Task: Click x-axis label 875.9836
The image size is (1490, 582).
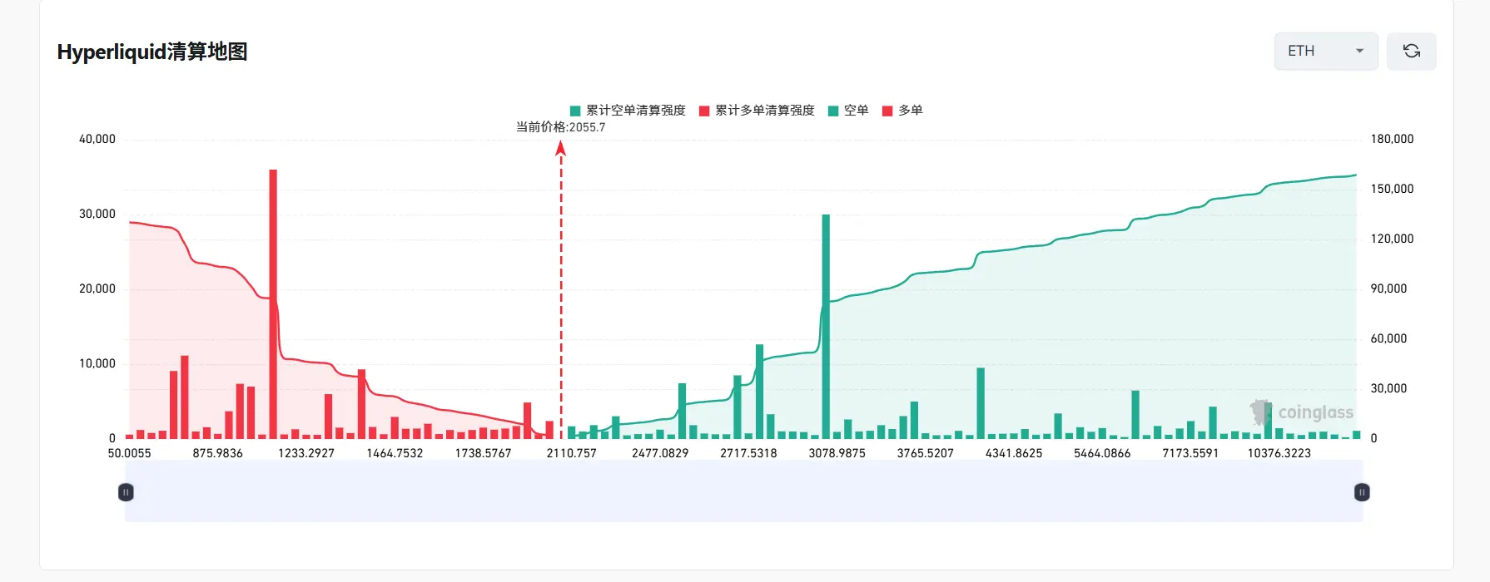Action: pyautogui.click(x=217, y=453)
